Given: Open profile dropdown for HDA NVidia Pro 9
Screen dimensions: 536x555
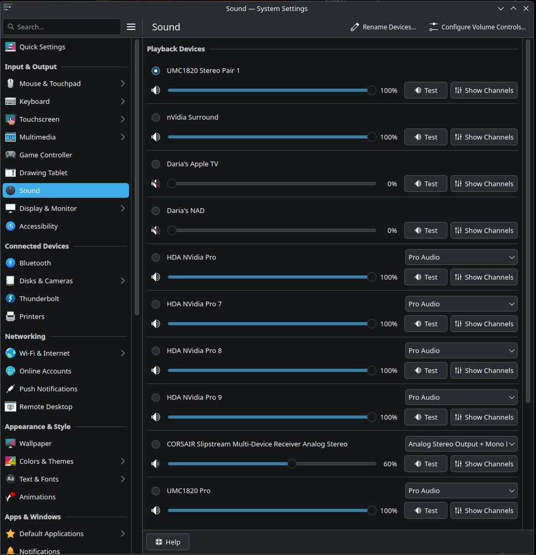Looking at the screenshot, I should tap(461, 397).
